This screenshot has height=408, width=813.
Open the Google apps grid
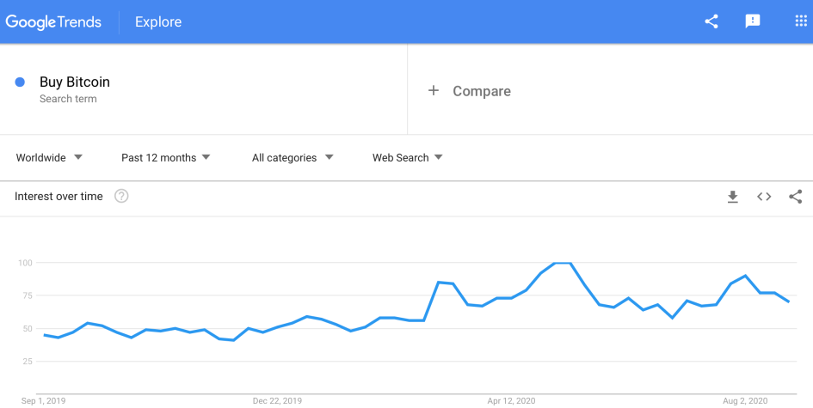[x=801, y=21]
